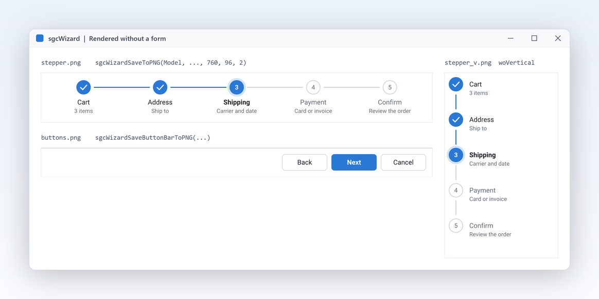Click the "woVertical" option label
The image size is (599, 299).
517,63
